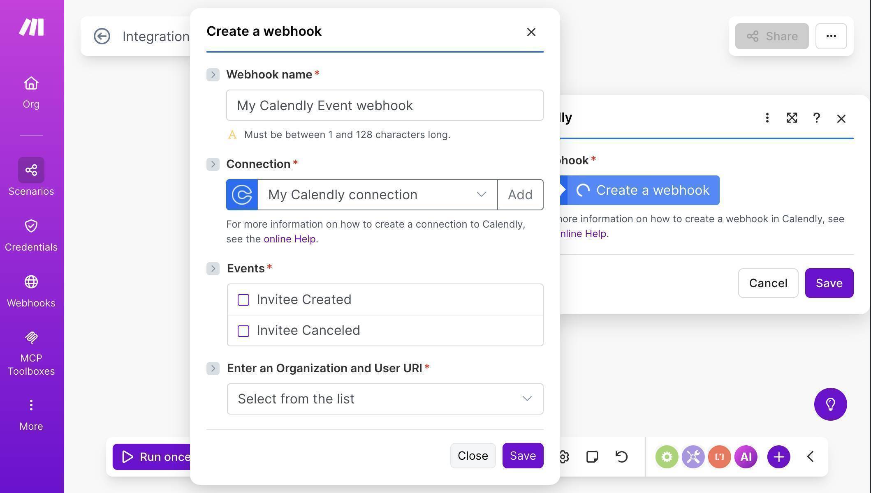
Task: Open custom variables via orange brackets icon
Action: pos(719,456)
